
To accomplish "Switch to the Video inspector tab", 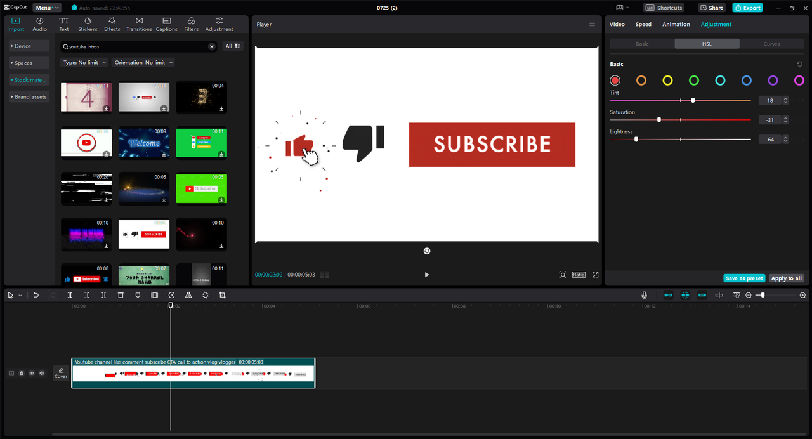I will pos(617,24).
